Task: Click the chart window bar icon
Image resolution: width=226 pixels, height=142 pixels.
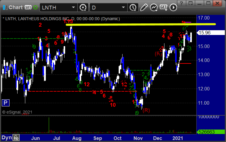Action: (5, 7)
